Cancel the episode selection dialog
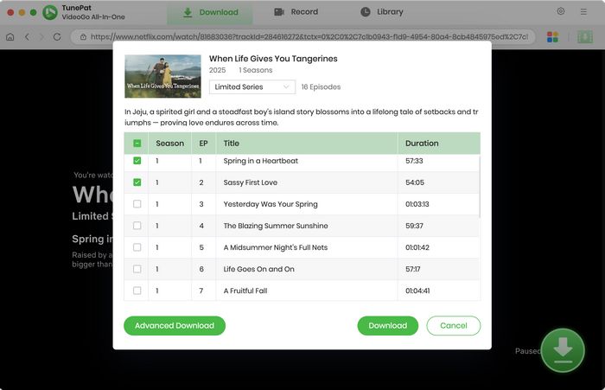The height and width of the screenshot is (390, 605). point(453,326)
